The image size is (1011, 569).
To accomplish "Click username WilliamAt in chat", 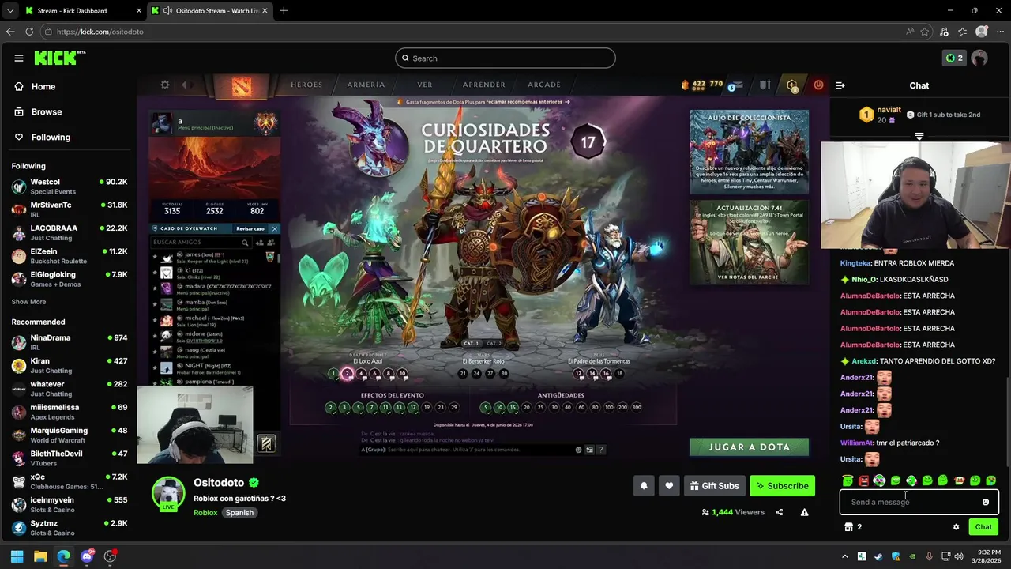I will tap(857, 443).
